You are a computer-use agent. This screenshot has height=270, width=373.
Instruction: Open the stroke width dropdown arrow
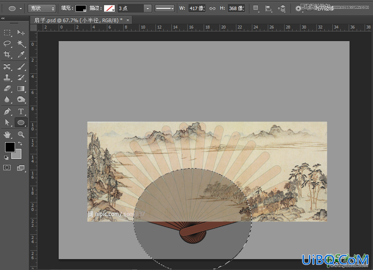[148, 8]
